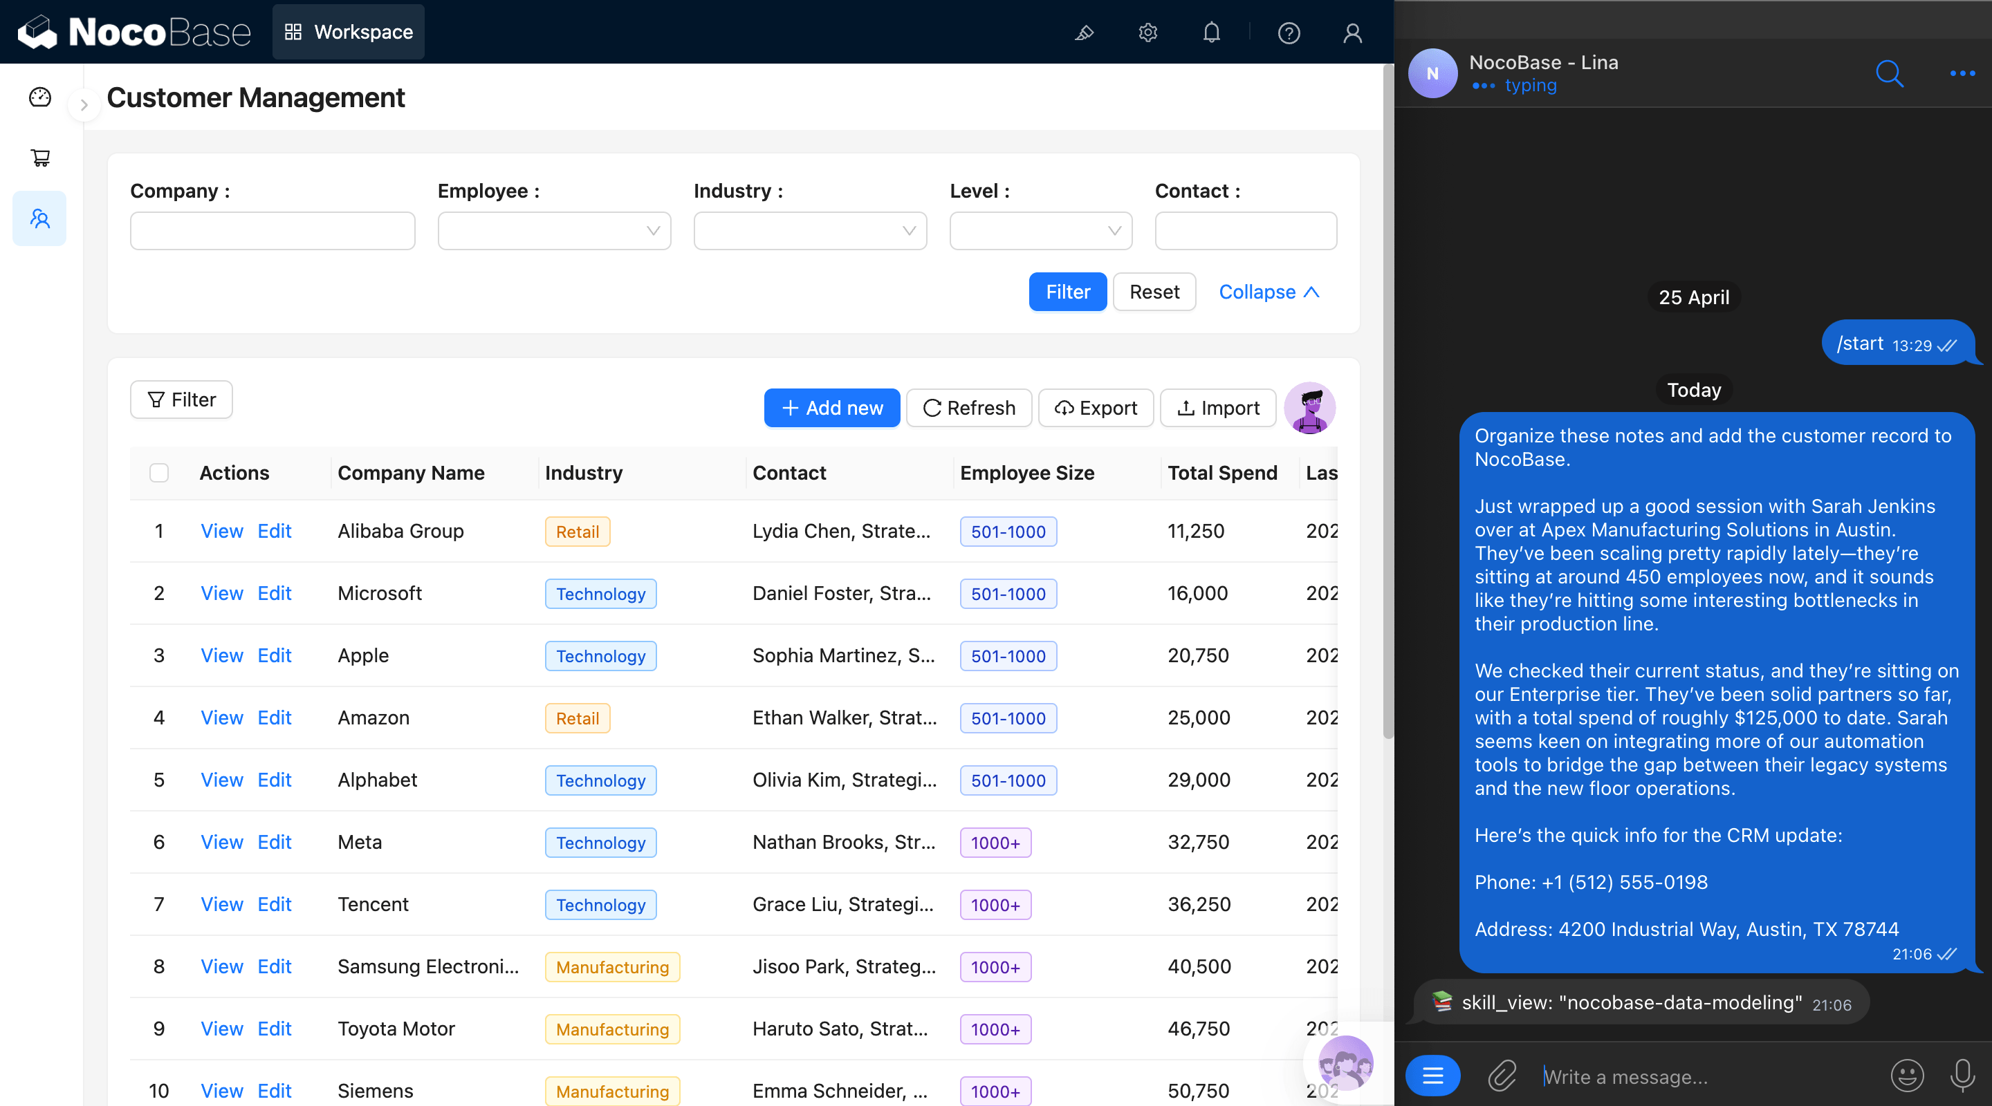Click the Company filter input field
1992x1106 pixels.
[273, 231]
